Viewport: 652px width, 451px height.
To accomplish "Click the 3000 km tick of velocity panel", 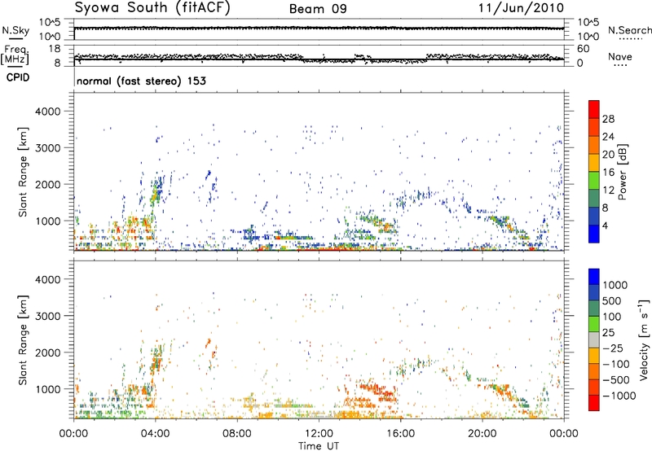I will (x=48, y=316).
